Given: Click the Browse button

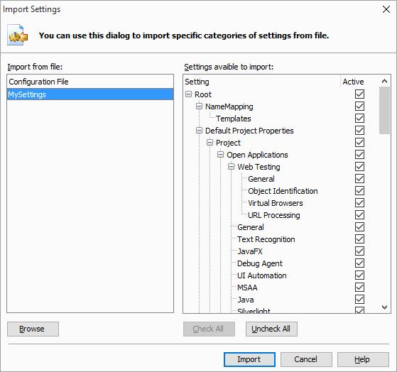Looking at the screenshot, I should pyautogui.click(x=33, y=329).
